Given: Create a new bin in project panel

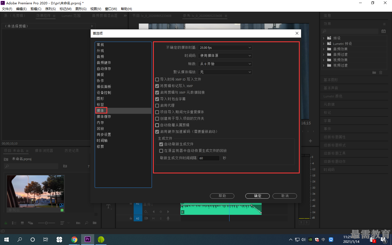Looking at the screenshot, I should pyautogui.click(x=94, y=223).
